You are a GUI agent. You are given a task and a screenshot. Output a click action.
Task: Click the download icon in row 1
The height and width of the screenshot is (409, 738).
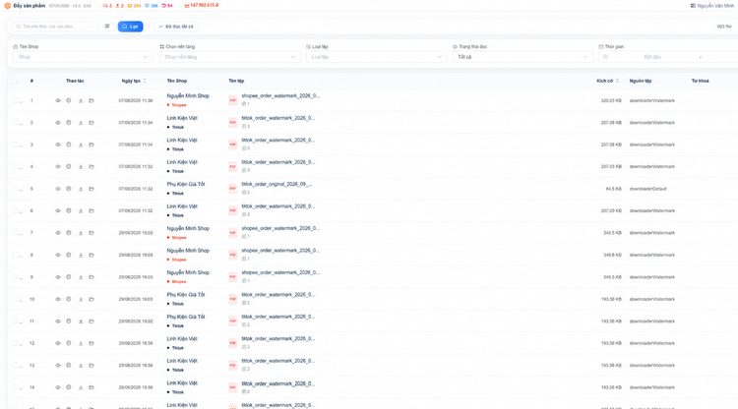pos(81,100)
